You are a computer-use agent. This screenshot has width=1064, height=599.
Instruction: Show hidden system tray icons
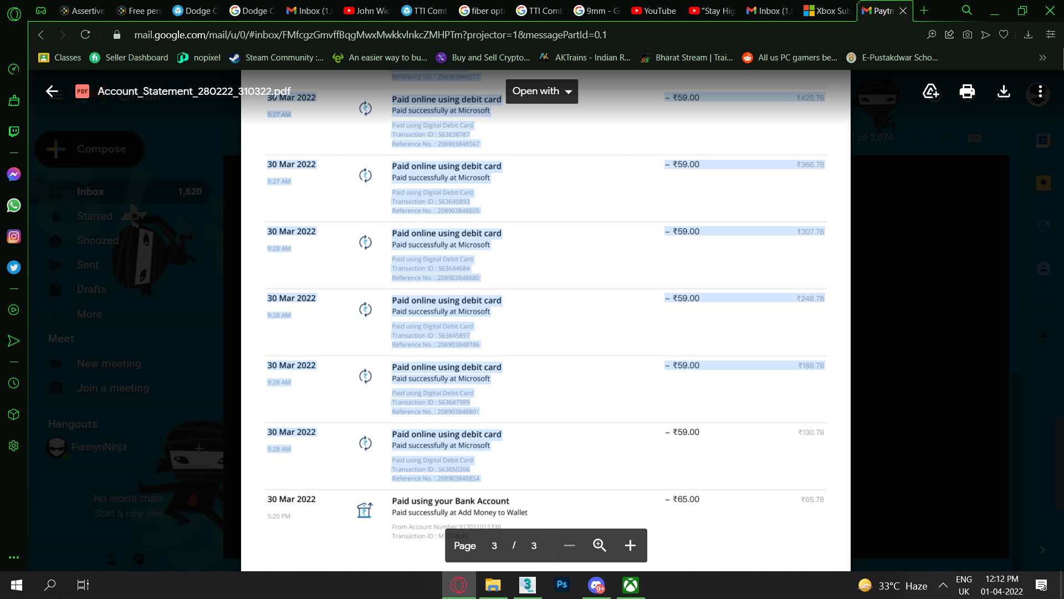943,585
